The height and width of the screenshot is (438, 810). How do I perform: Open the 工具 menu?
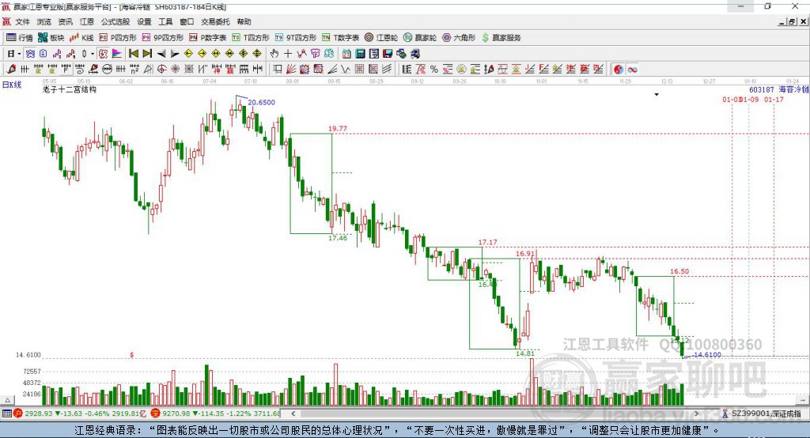click(165, 21)
